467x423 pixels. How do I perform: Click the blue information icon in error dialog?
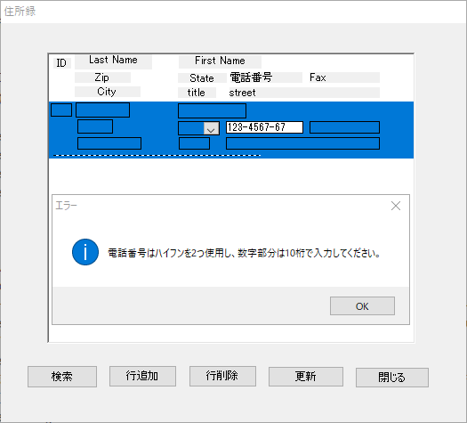[85, 252]
